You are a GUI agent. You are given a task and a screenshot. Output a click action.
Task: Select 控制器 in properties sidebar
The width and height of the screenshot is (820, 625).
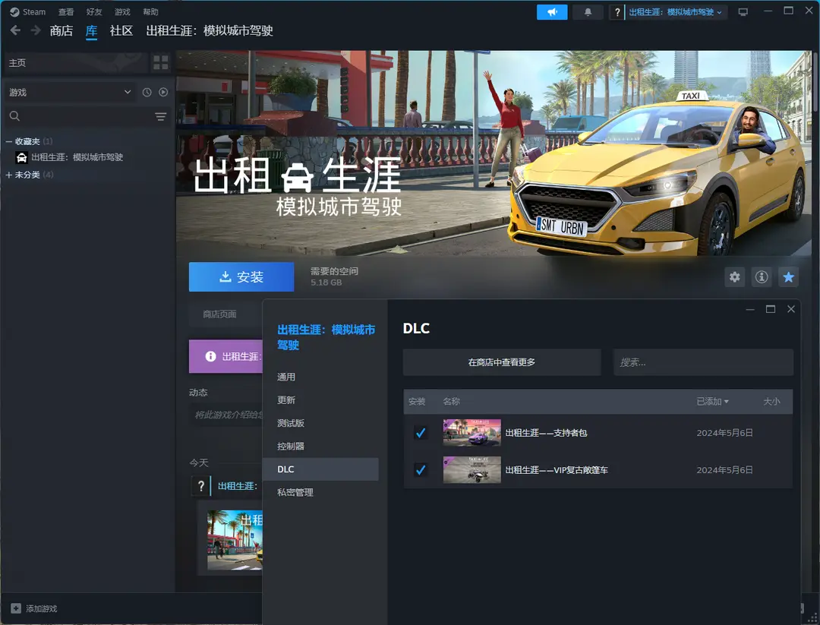click(x=320, y=446)
